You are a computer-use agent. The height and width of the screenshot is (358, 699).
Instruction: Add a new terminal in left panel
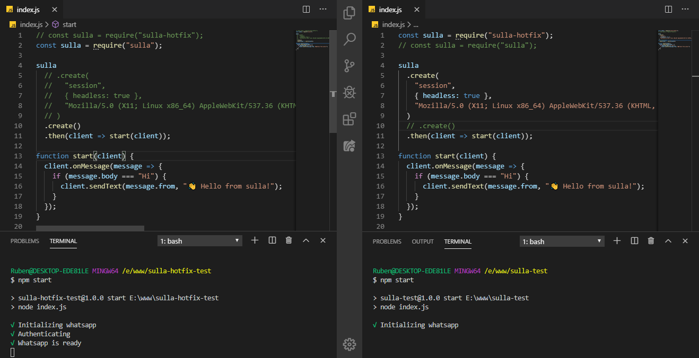tap(255, 240)
